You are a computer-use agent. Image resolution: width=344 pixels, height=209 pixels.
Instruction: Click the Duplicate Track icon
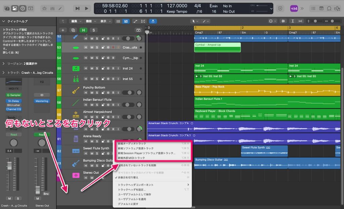[x=73, y=30]
